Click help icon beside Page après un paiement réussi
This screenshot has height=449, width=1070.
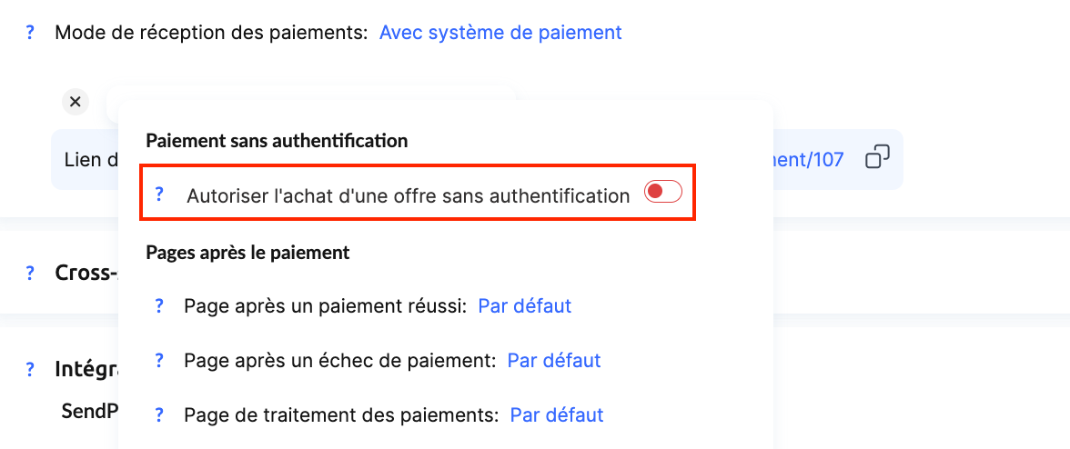[x=159, y=306]
